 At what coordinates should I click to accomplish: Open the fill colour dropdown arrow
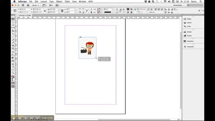[101, 9]
